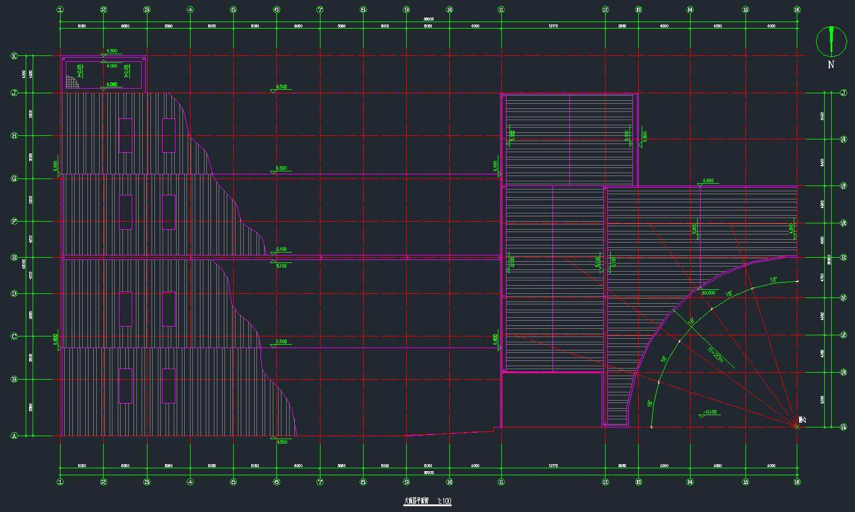Click the right-side axis bubble J
855x512 pixels.
click(843, 93)
